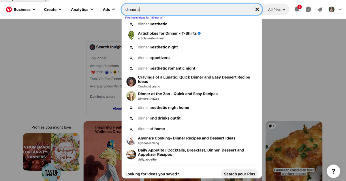
Task: Click search icon beside 'dinner at home'
Action: (131, 129)
